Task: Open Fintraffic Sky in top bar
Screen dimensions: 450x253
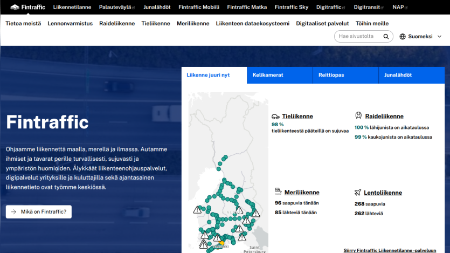Action: 292,7
